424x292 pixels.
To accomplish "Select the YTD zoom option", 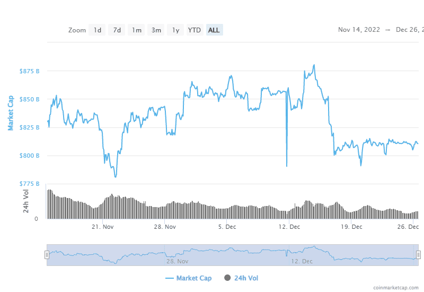I will coord(195,30).
